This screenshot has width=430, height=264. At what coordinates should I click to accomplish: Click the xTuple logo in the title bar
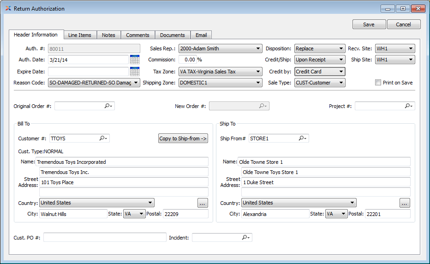pos(8,8)
